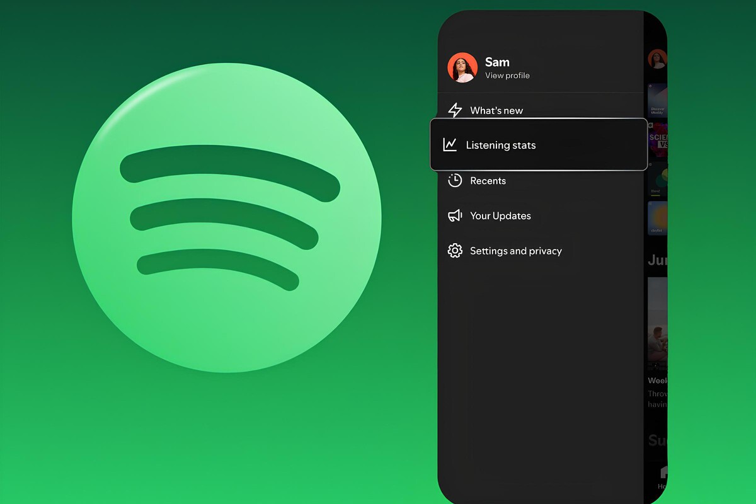Tap the small avatar behind the drawer
The height and width of the screenshot is (504, 756).
[x=657, y=60]
